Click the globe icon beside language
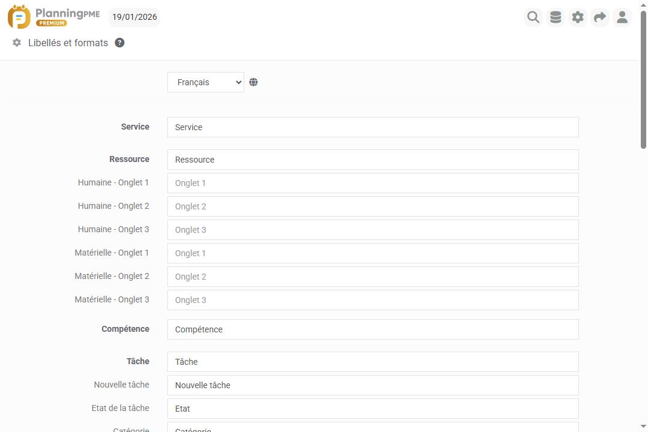648x432 pixels. click(253, 82)
